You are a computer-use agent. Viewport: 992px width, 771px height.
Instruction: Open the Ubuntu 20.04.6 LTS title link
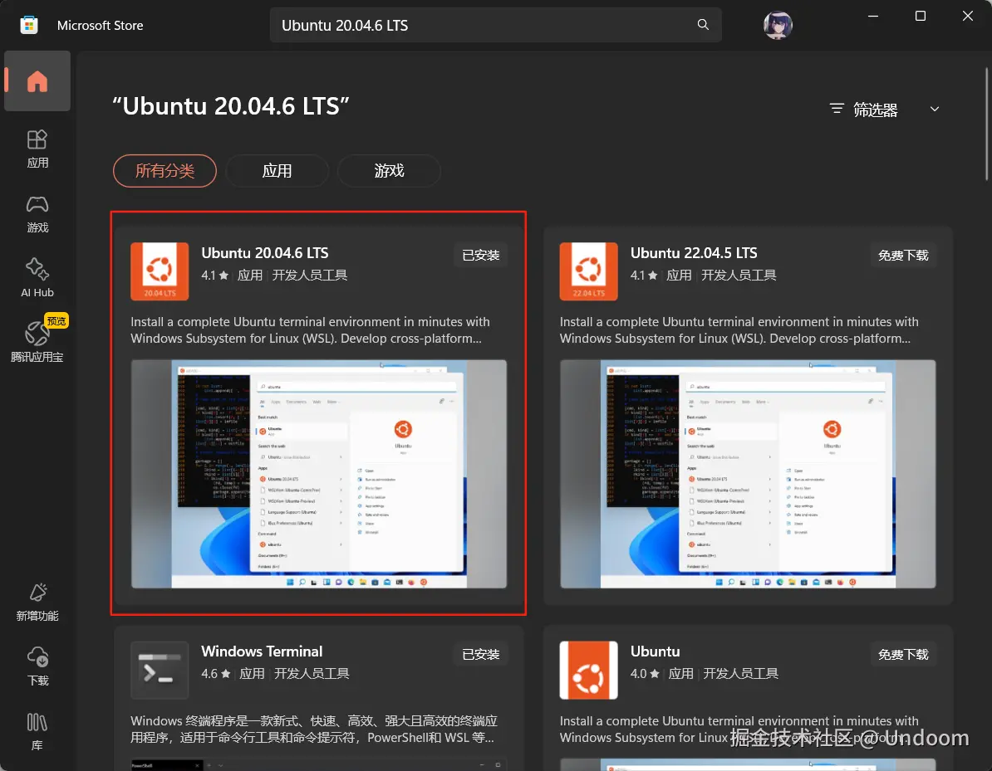pyautogui.click(x=264, y=253)
